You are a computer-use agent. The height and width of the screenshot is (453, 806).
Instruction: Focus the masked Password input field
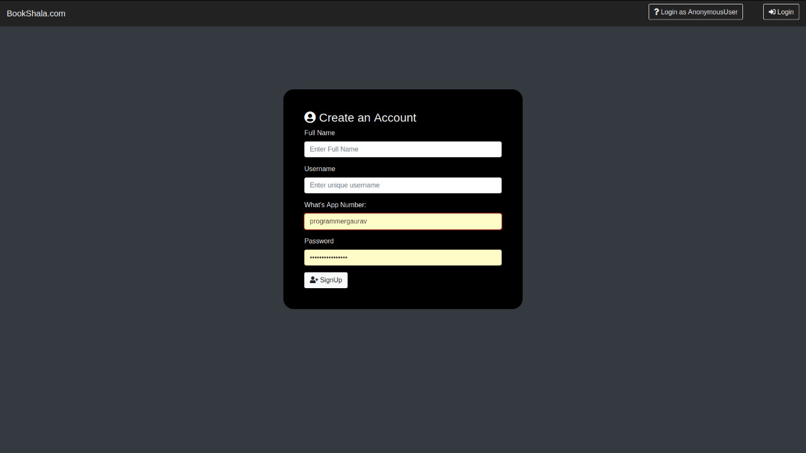403,257
